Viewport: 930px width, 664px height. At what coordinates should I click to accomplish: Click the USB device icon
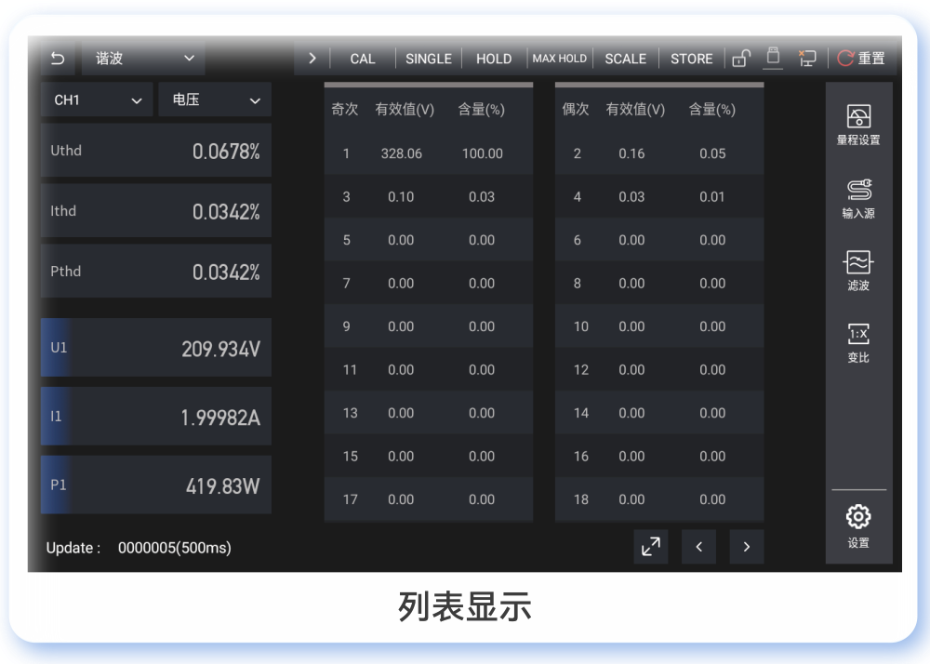pos(773,58)
